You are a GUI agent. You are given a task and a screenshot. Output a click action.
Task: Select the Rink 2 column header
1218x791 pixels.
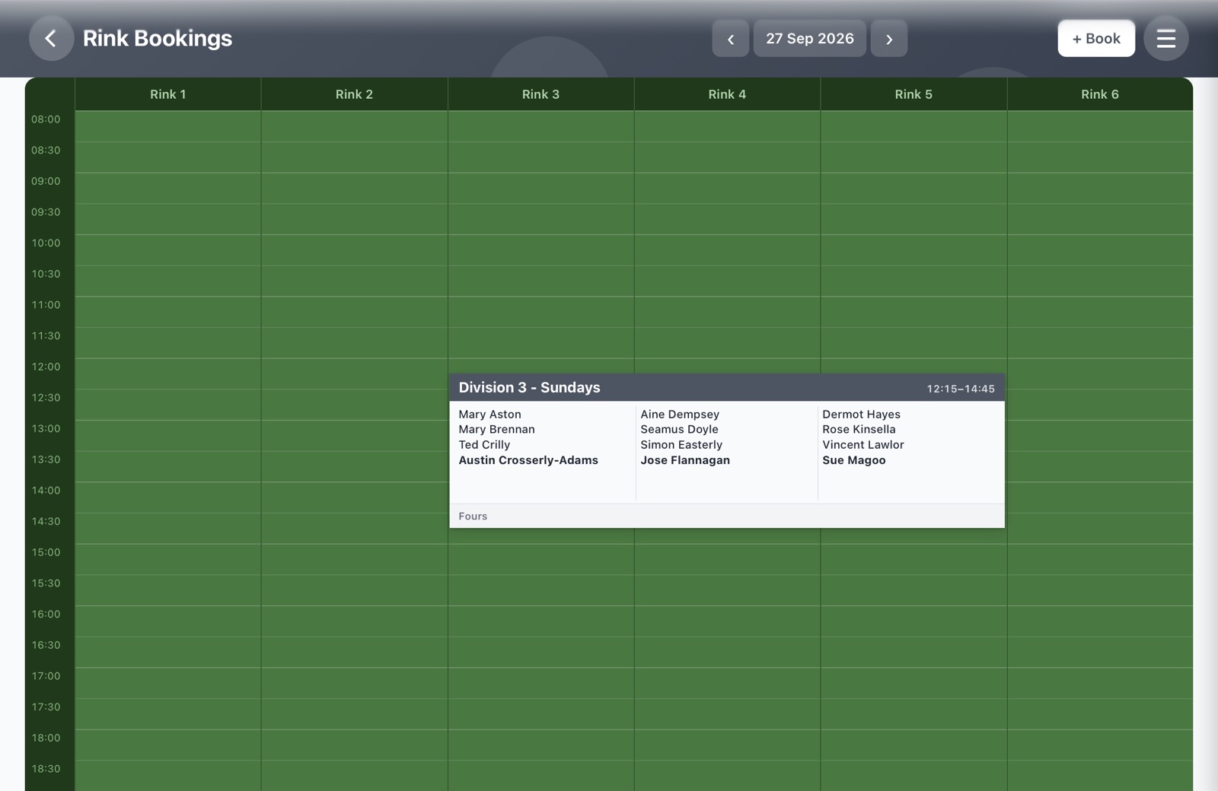[x=354, y=94]
